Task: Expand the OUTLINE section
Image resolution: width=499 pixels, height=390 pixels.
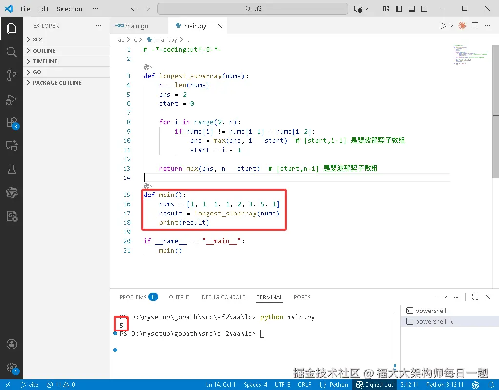Action: [x=67, y=51]
